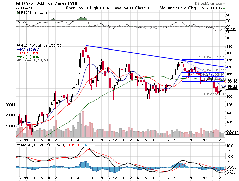The width and height of the screenshot is (239, 181).
Task: Click the green up-arrow change icon
Action: (x=224, y=8)
